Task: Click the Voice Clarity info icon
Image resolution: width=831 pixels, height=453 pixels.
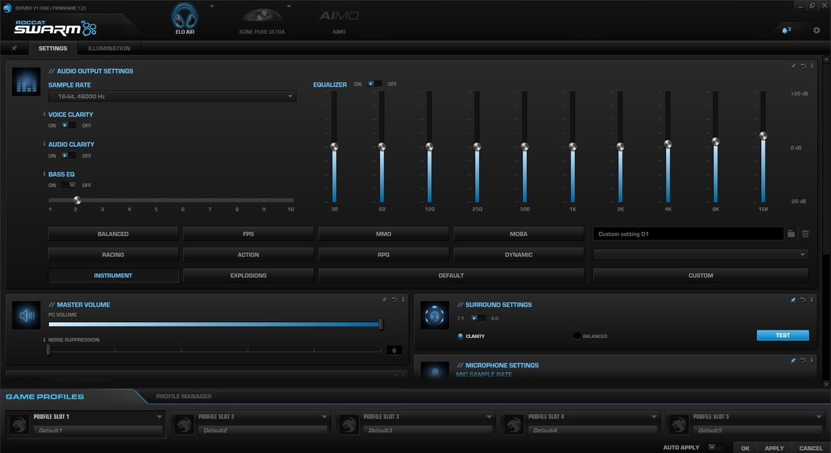Action: 44,114
